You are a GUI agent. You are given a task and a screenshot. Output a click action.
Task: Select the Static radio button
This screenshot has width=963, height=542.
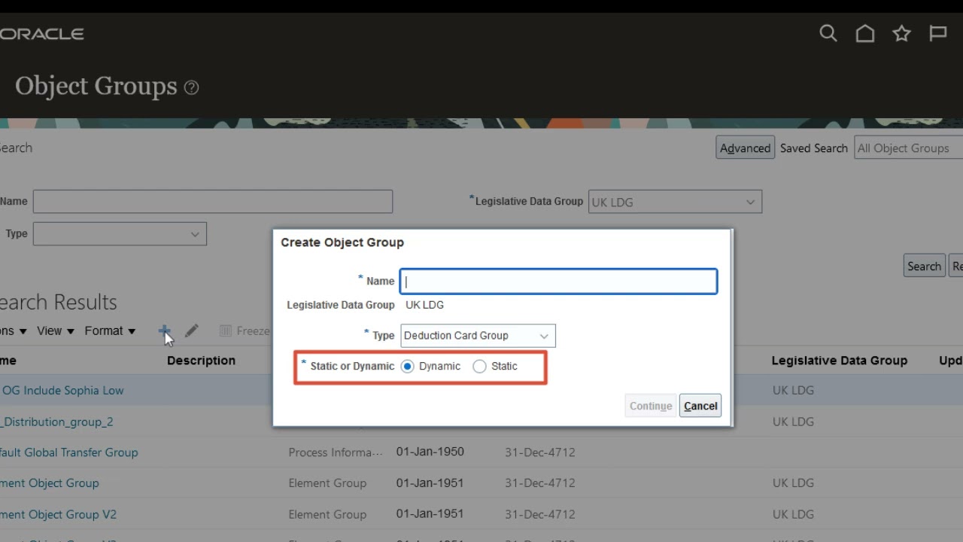pos(479,367)
